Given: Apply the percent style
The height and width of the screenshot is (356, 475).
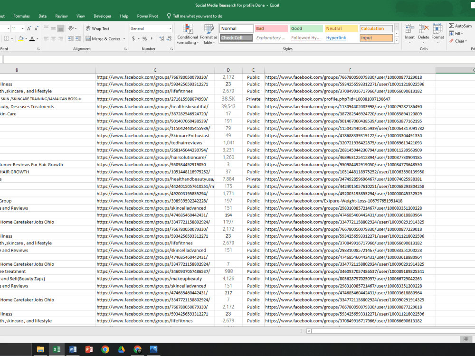Looking at the screenshot, I should click(144, 39).
